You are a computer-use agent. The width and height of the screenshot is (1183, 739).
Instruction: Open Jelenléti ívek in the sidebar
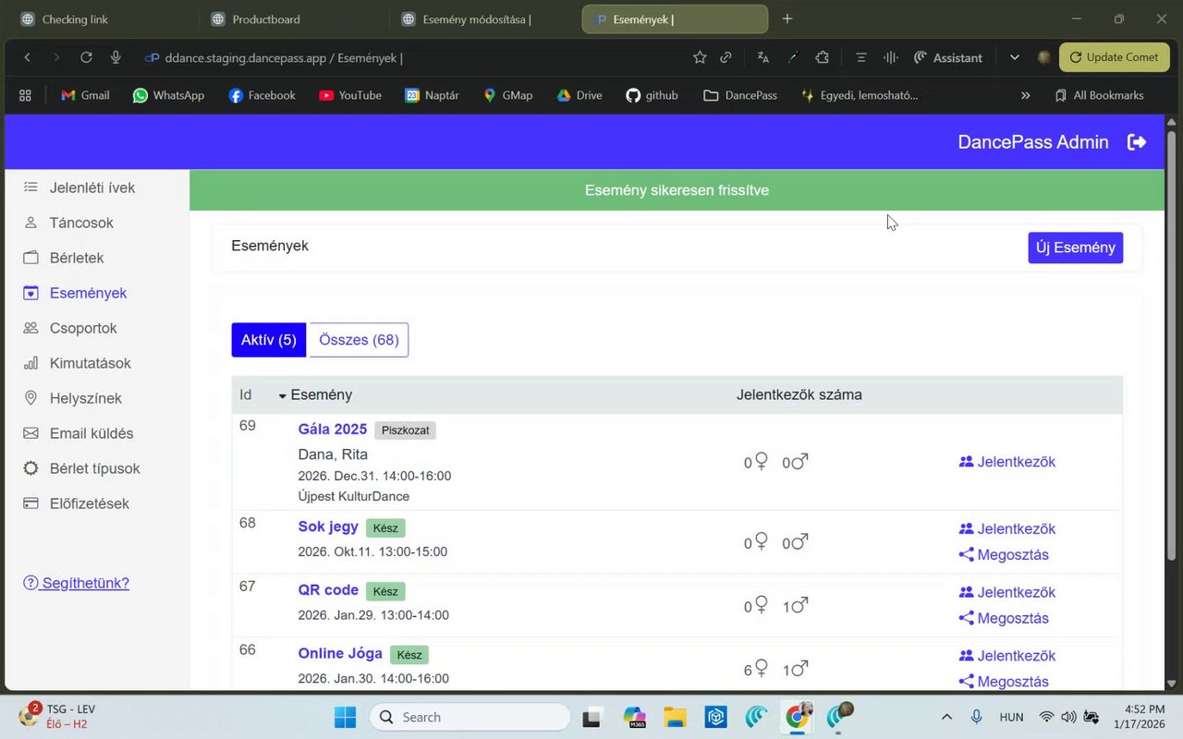[x=92, y=188]
